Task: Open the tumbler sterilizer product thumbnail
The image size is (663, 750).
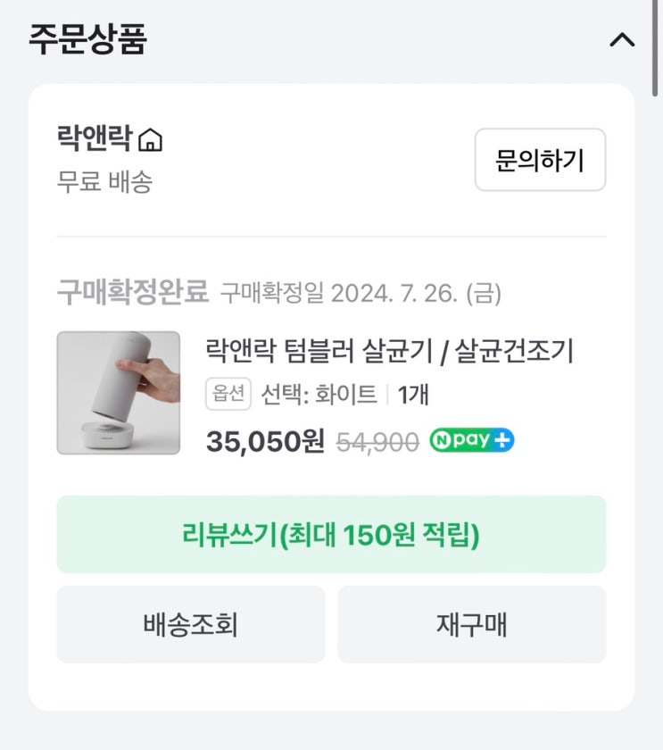Action: (119, 393)
